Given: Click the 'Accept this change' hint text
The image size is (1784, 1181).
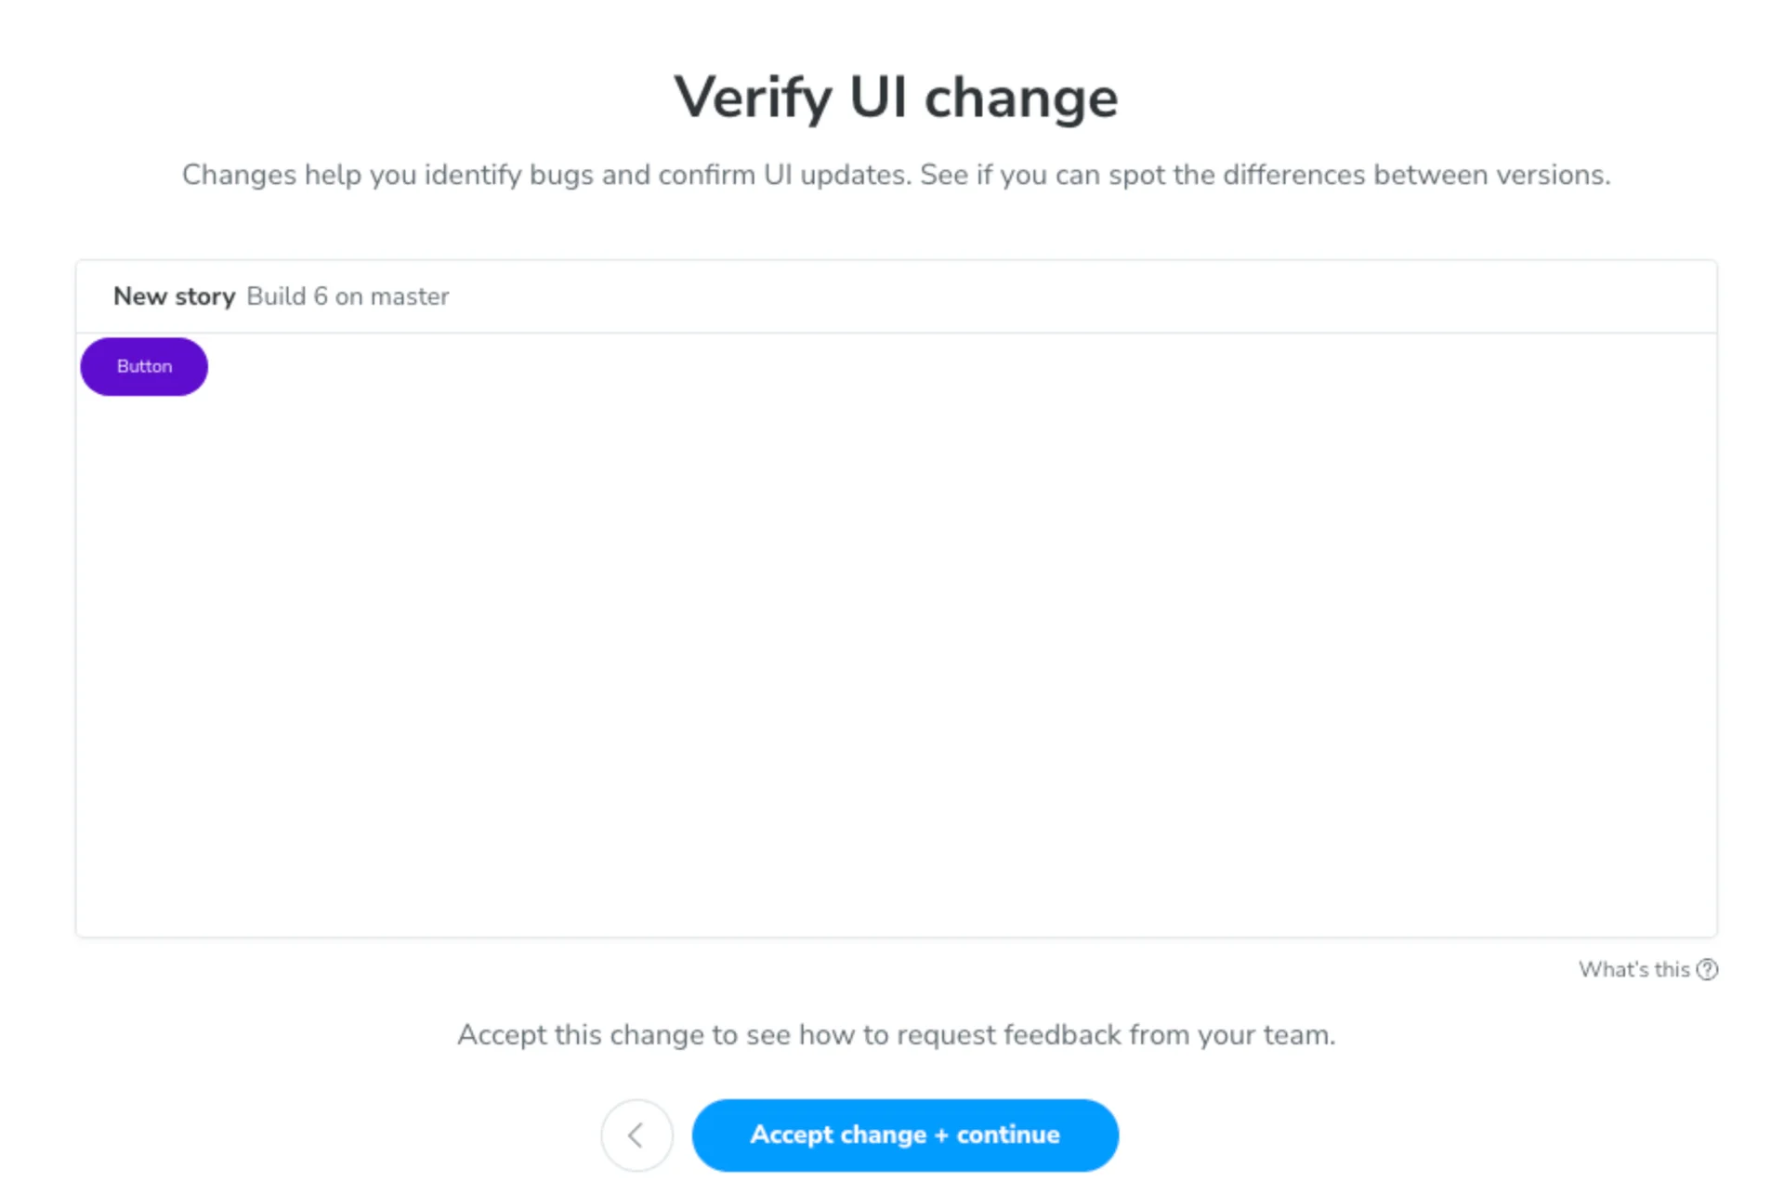Looking at the screenshot, I should coord(896,1034).
